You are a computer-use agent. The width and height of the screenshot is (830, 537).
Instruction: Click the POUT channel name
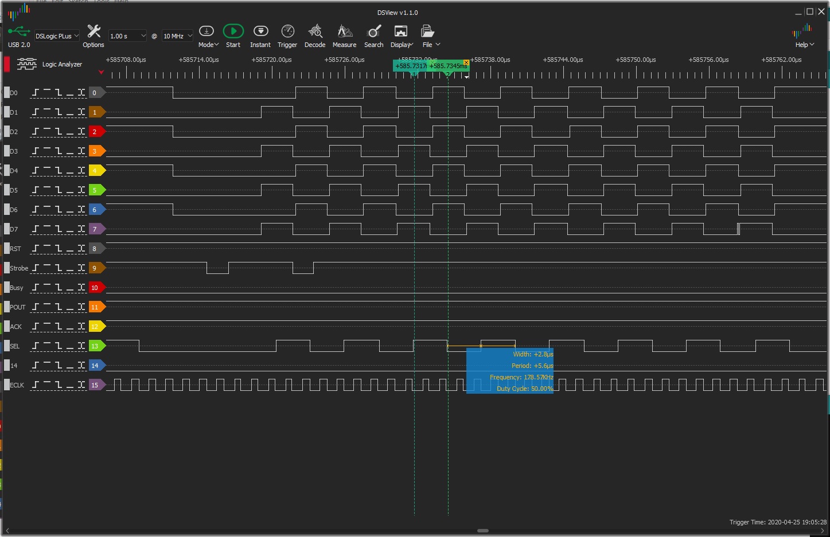(x=18, y=307)
